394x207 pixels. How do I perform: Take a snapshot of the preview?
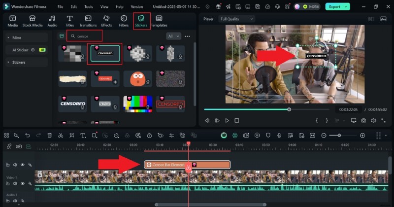[363, 120]
